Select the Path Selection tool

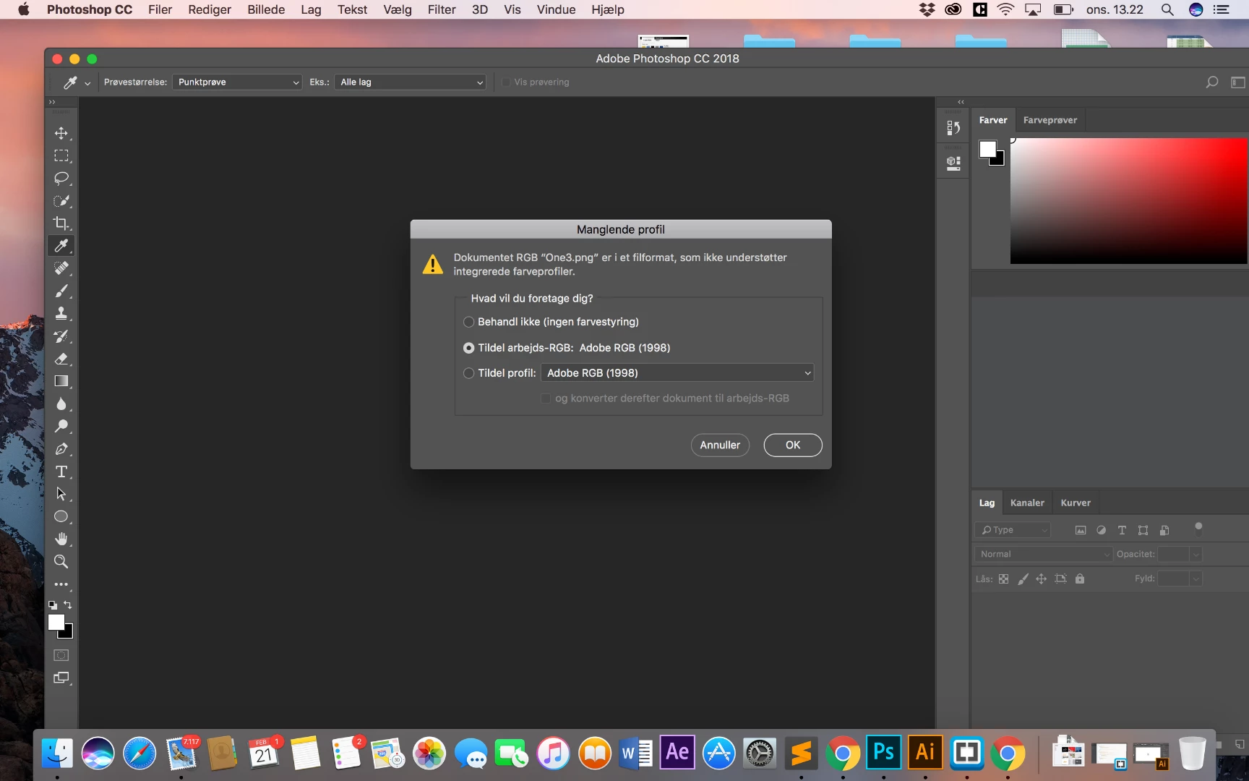(x=61, y=494)
